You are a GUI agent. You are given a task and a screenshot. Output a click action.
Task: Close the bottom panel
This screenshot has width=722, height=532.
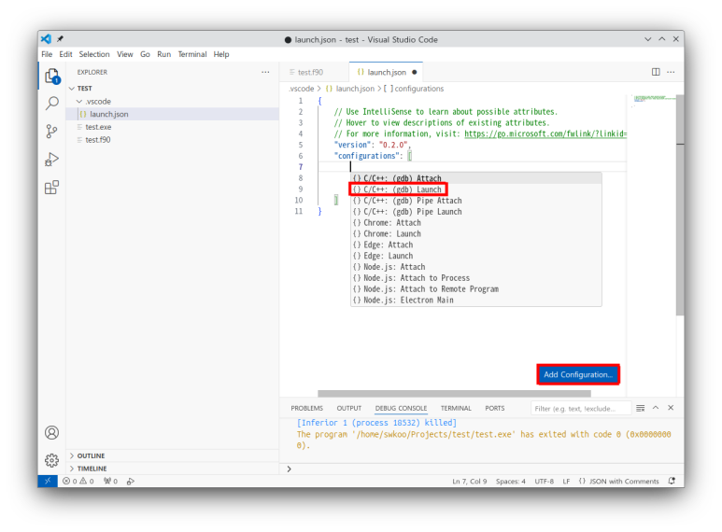pyautogui.click(x=671, y=408)
